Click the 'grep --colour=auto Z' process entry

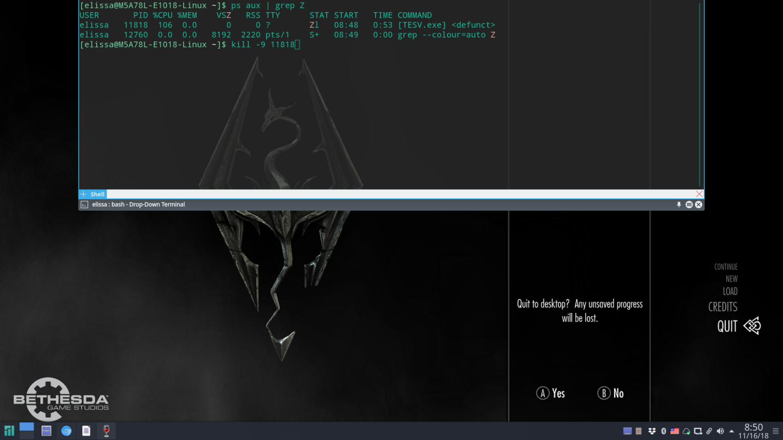446,35
